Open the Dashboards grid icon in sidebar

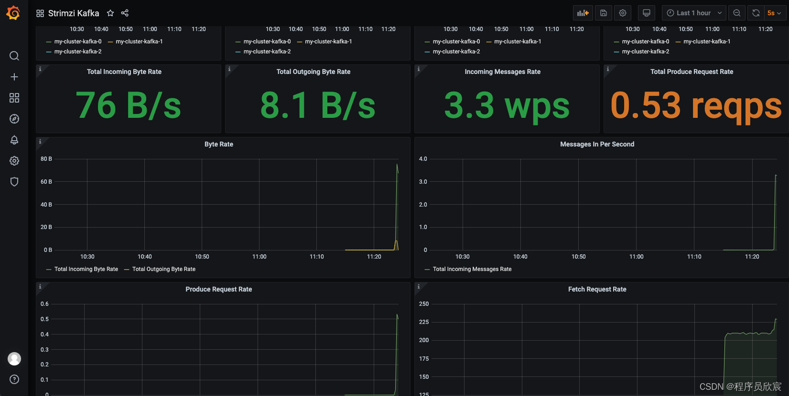click(x=14, y=98)
